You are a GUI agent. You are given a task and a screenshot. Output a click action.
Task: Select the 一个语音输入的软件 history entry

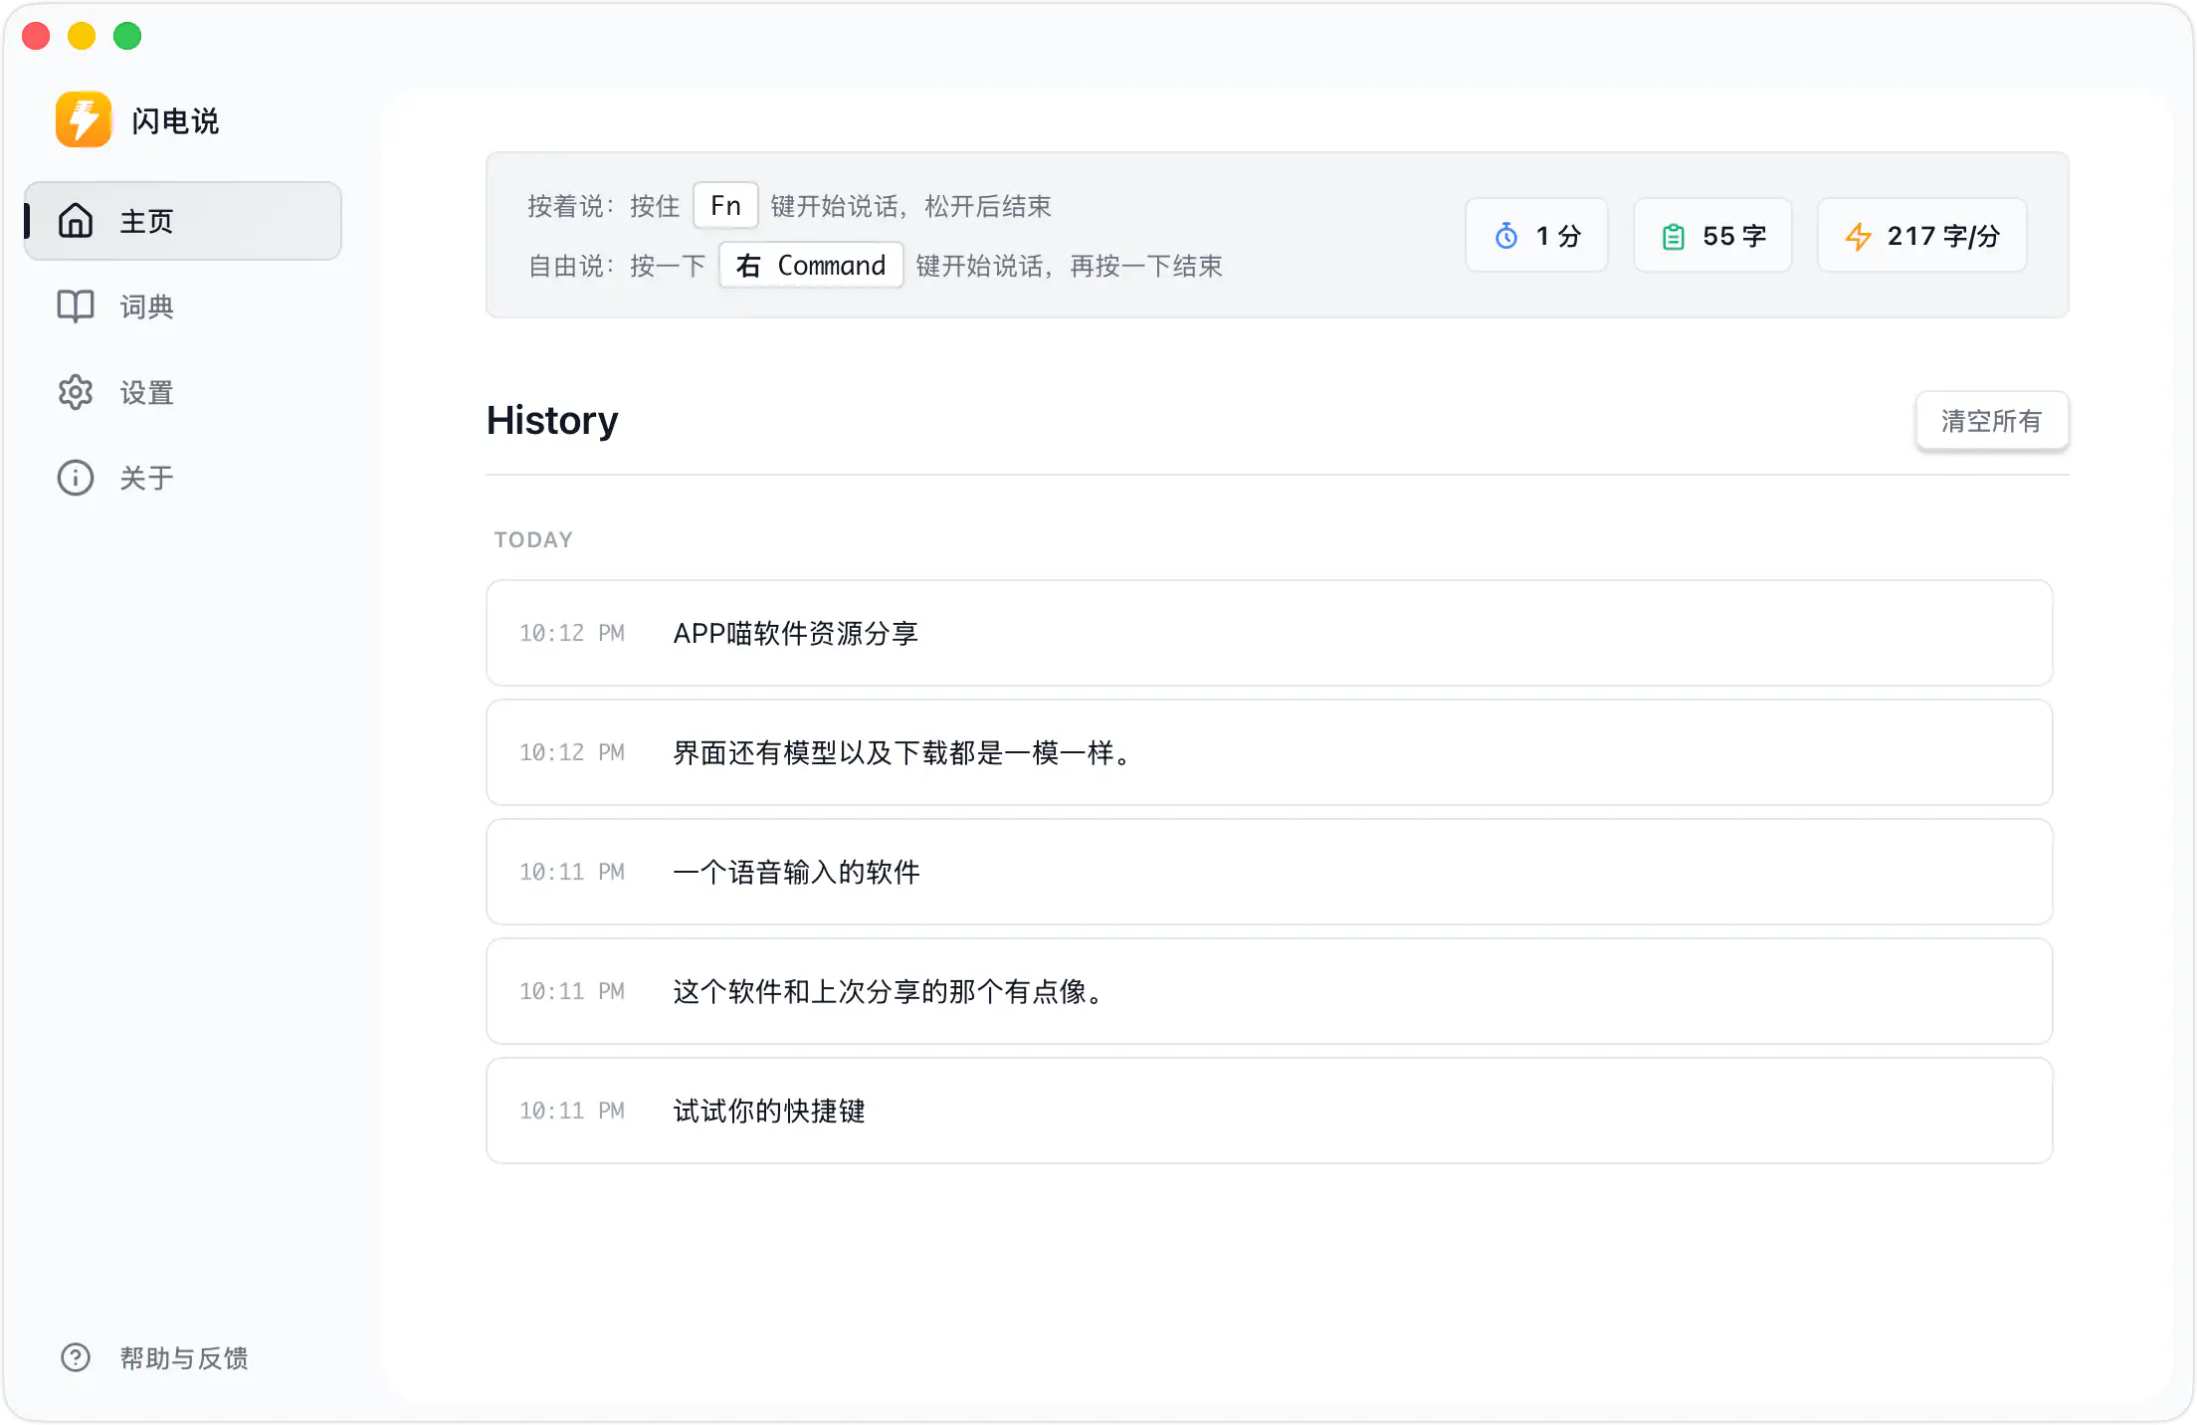coord(1269,872)
